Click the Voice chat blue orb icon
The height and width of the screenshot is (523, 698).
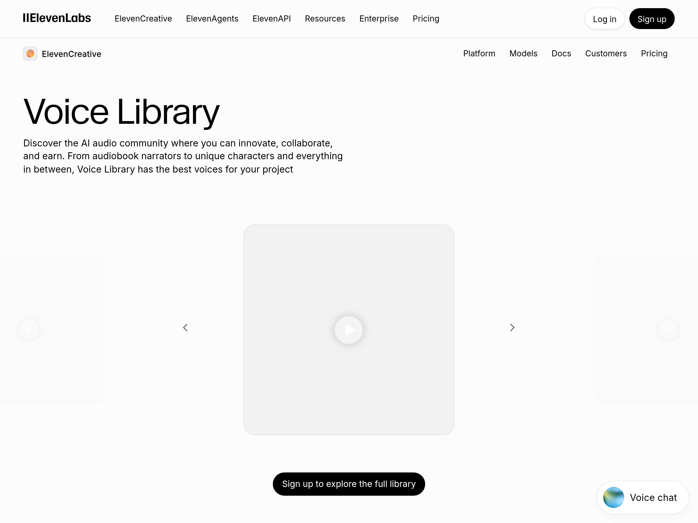click(x=613, y=497)
